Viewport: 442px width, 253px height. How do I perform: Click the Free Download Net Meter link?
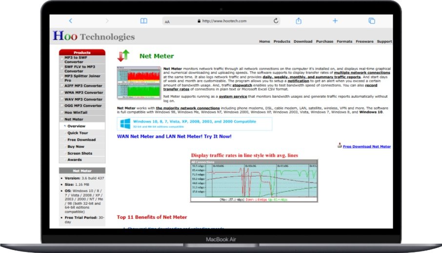point(367,146)
